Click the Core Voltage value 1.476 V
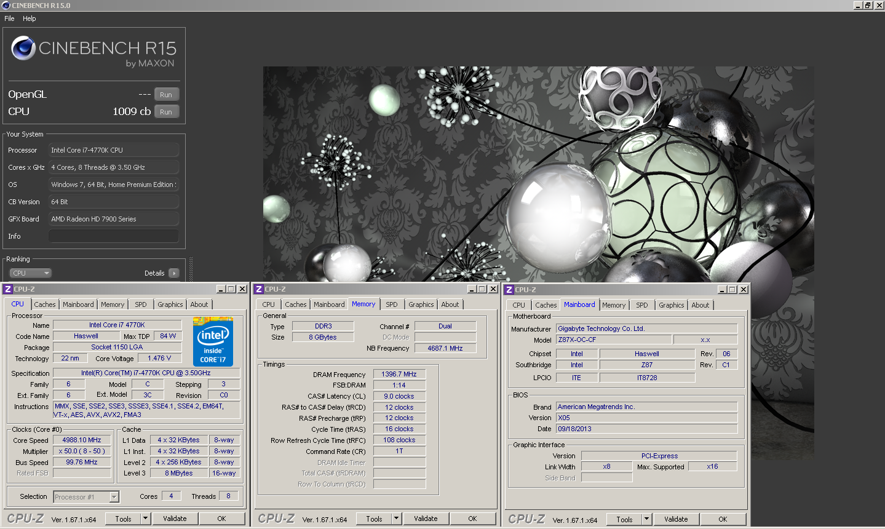 coord(159,358)
